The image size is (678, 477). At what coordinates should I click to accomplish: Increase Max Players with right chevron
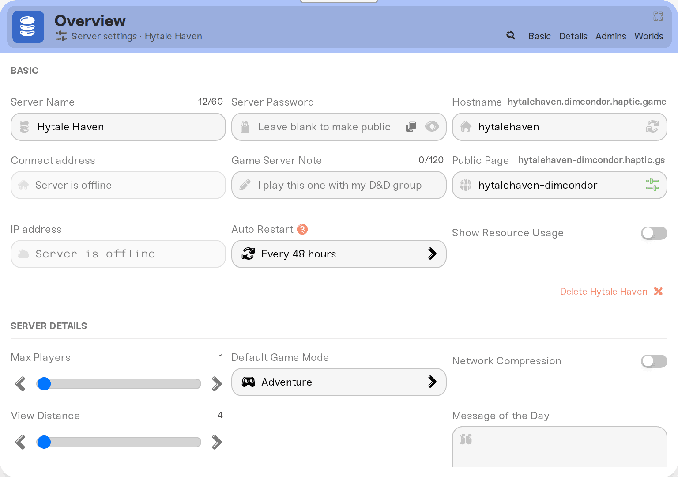216,384
